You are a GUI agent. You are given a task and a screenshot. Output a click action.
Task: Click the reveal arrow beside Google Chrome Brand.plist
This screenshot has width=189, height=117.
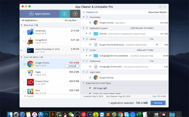point(157,45)
